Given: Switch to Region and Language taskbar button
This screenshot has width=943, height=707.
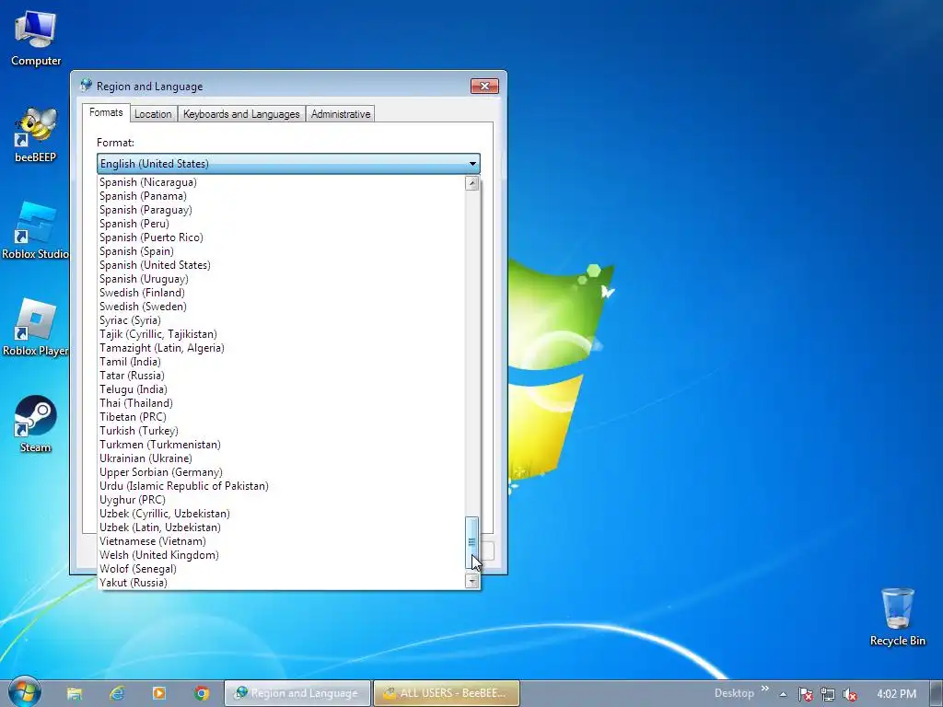Looking at the screenshot, I should 297,693.
